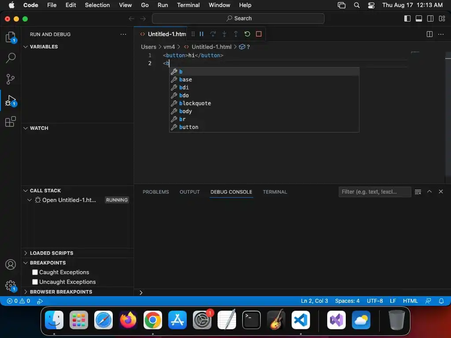Go back in navigation history
The width and height of the screenshot is (451, 338).
[x=131, y=18]
